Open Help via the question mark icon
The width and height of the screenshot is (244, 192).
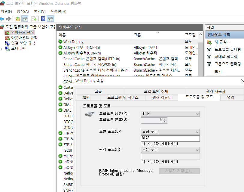click(43, 19)
